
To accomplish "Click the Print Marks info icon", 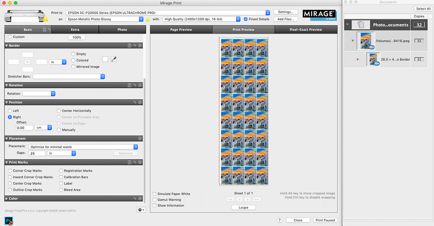I will coord(140,162).
